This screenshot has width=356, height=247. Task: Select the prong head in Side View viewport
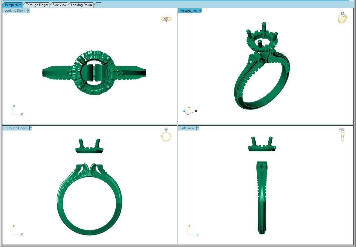coord(262,144)
